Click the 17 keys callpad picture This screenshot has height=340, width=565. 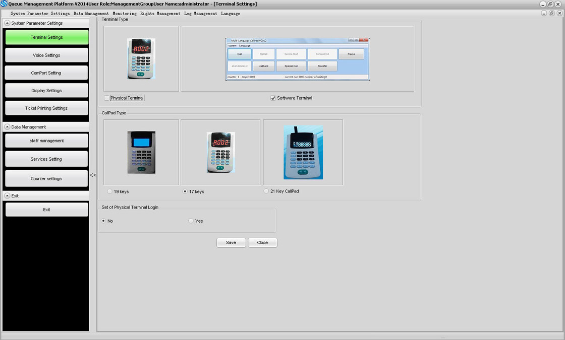pyautogui.click(x=220, y=152)
